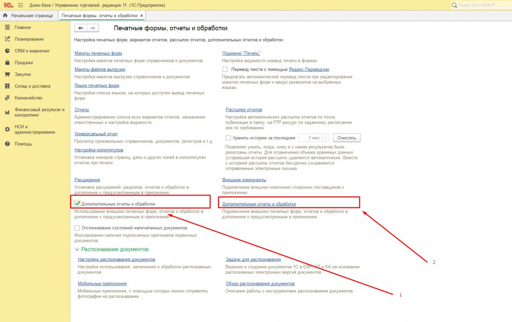Click the Планирование sidebar icon
Screen dimensions: 512x322
(x=7, y=39)
